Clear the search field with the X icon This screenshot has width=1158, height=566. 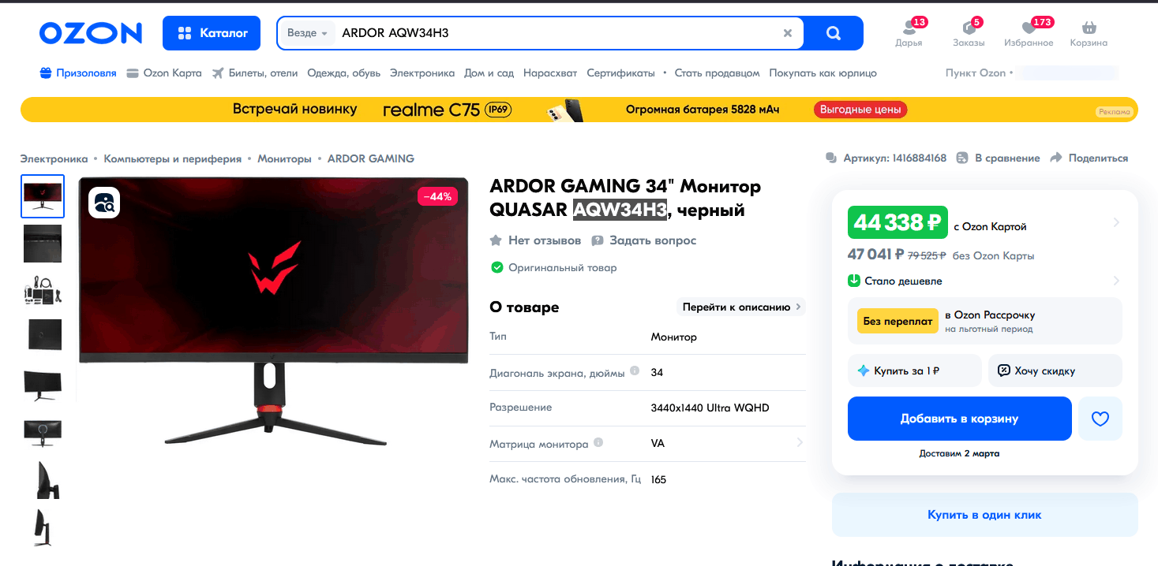[787, 33]
